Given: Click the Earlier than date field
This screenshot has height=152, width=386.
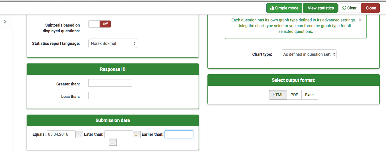Looking at the screenshot, I should 179,134.
